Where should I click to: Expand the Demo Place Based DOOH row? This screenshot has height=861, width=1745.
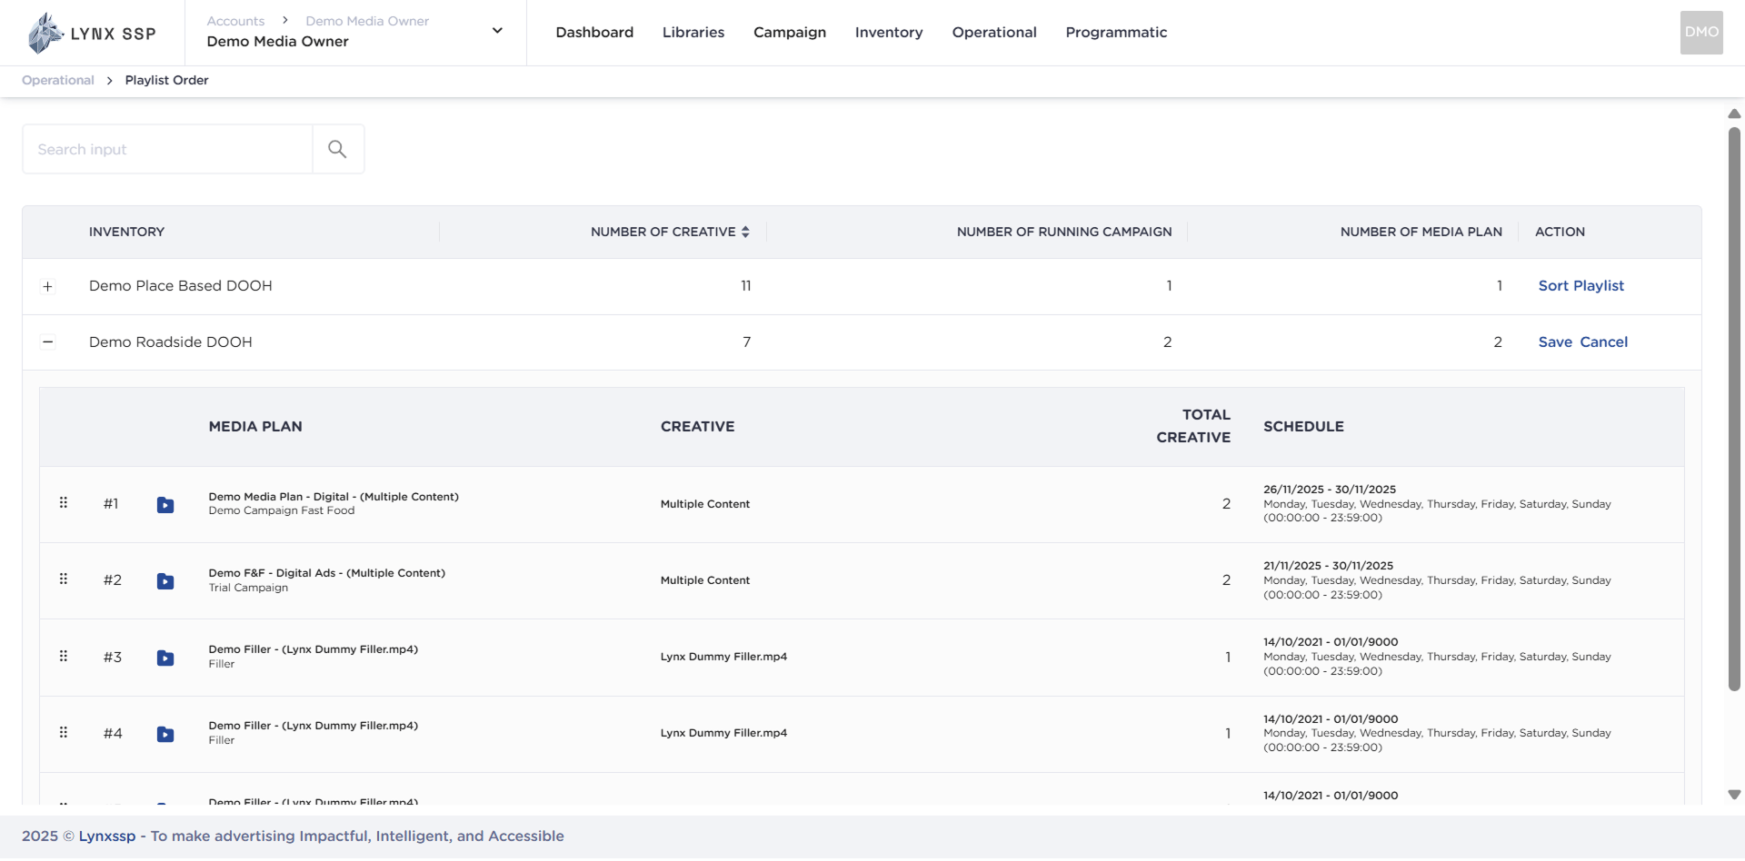(48, 287)
